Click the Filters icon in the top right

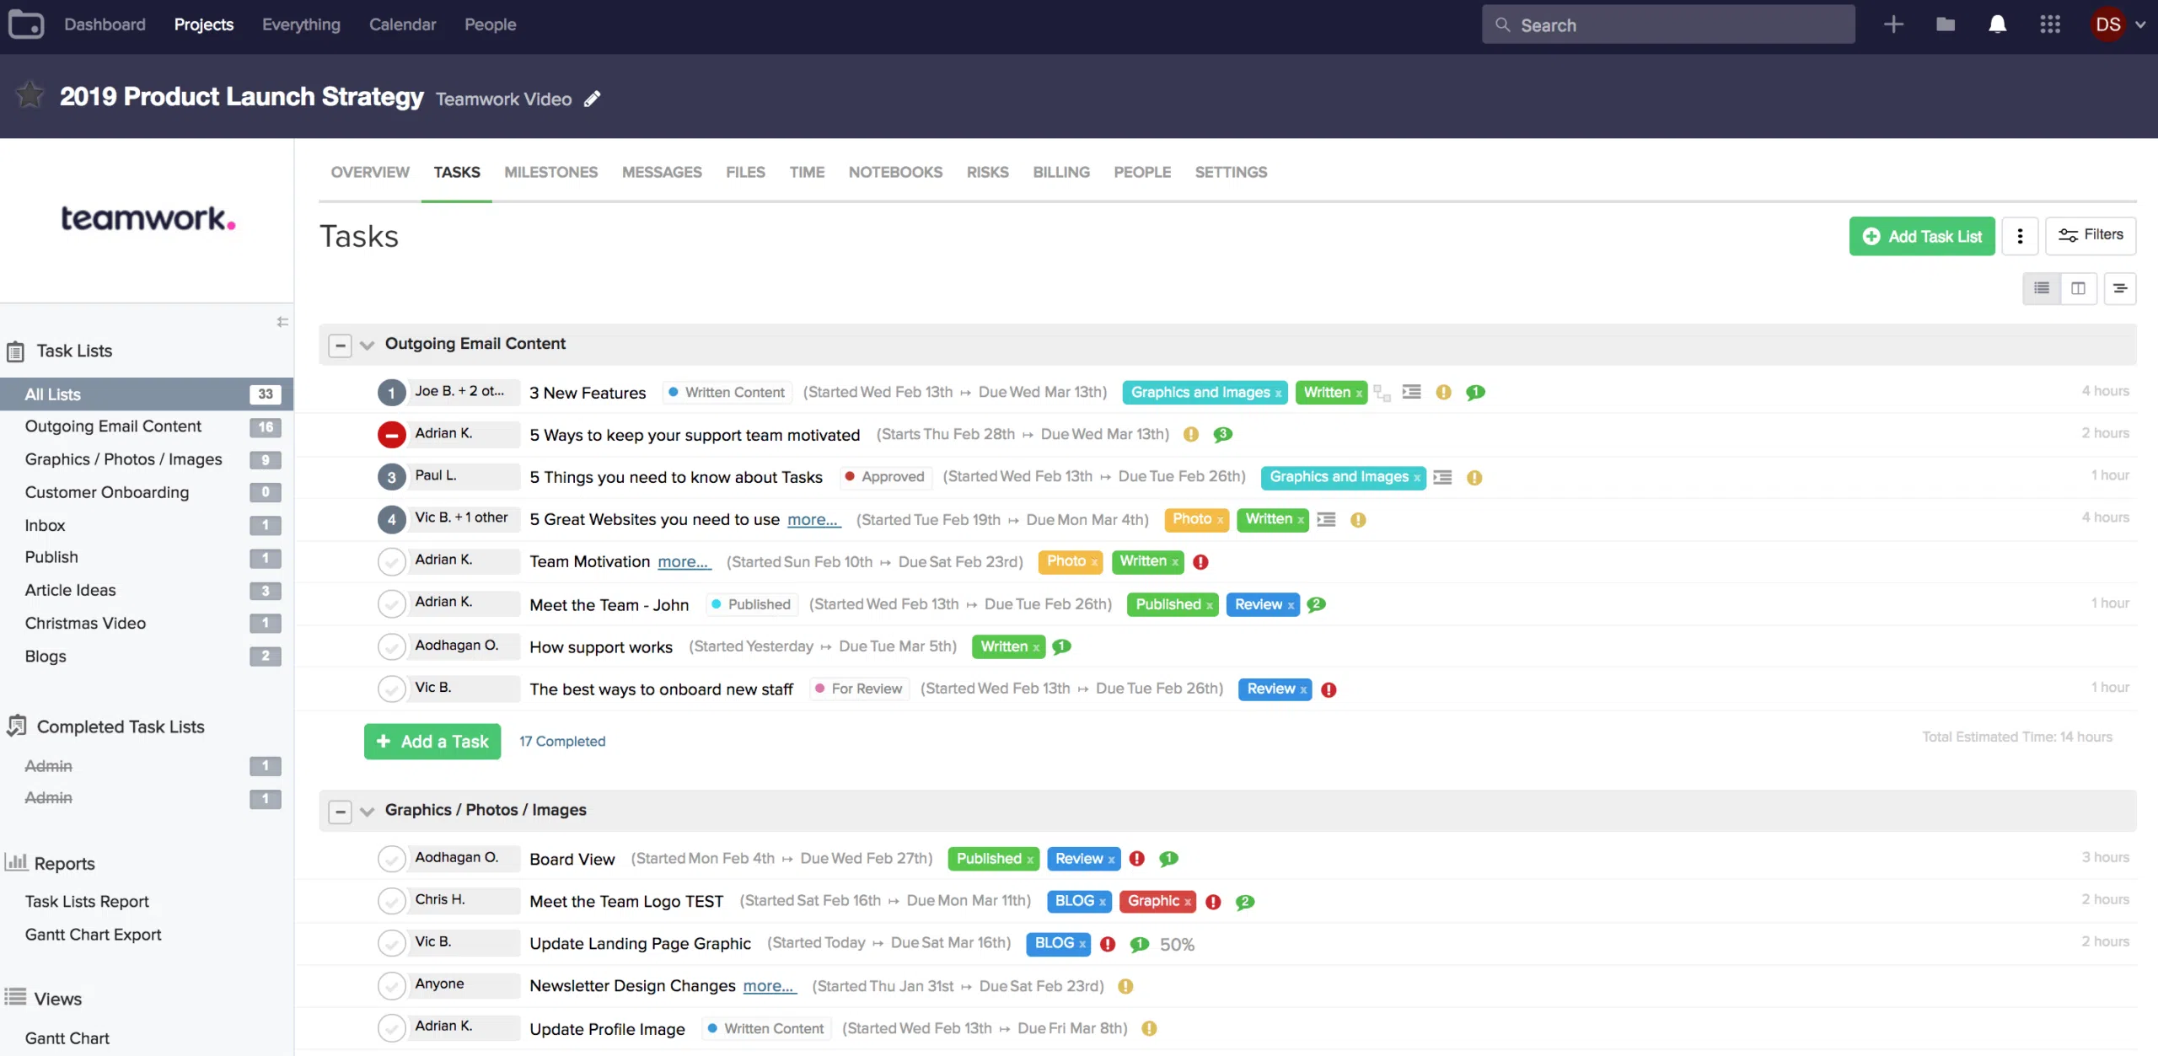click(x=2091, y=237)
